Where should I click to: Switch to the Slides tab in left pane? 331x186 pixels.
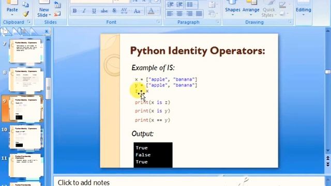pyautogui.click(x=5, y=32)
